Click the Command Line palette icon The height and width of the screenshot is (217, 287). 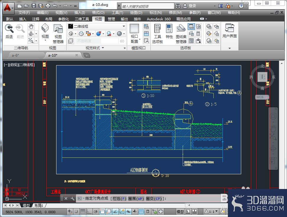[191, 27]
